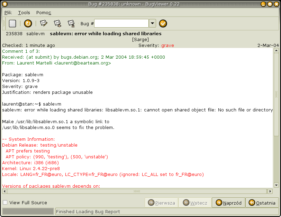The width and height of the screenshot is (281, 217).
Task: Click the vertical scrollbar up arrow
Action: 277,51
